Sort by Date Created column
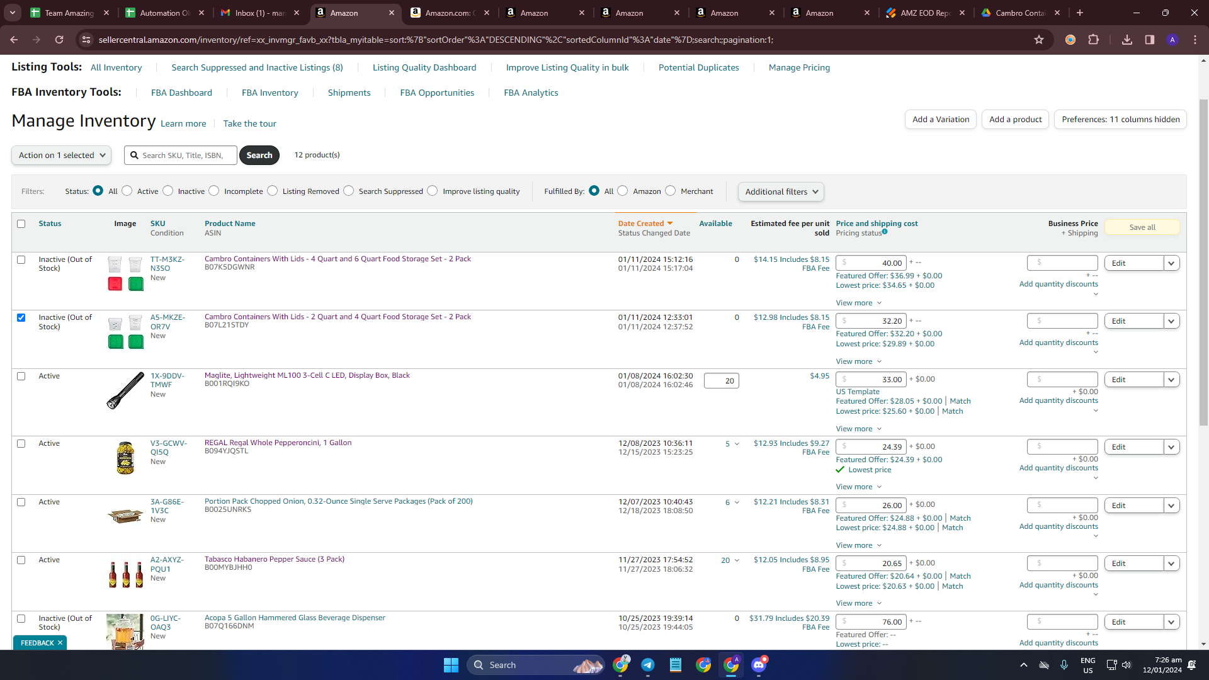This screenshot has width=1209, height=680. coord(641,224)
